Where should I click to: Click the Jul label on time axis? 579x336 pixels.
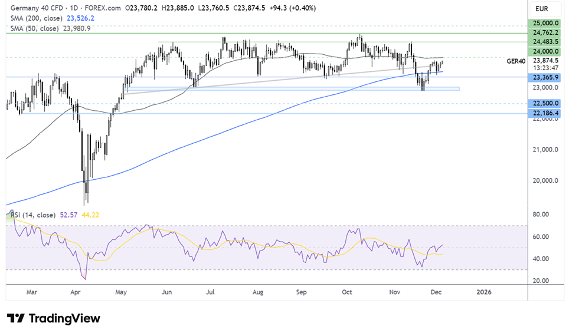click(211, 292)
